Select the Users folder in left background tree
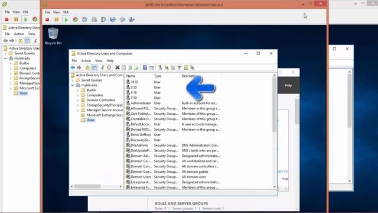This screenshot has height=213, width=378. pos(24,93)
